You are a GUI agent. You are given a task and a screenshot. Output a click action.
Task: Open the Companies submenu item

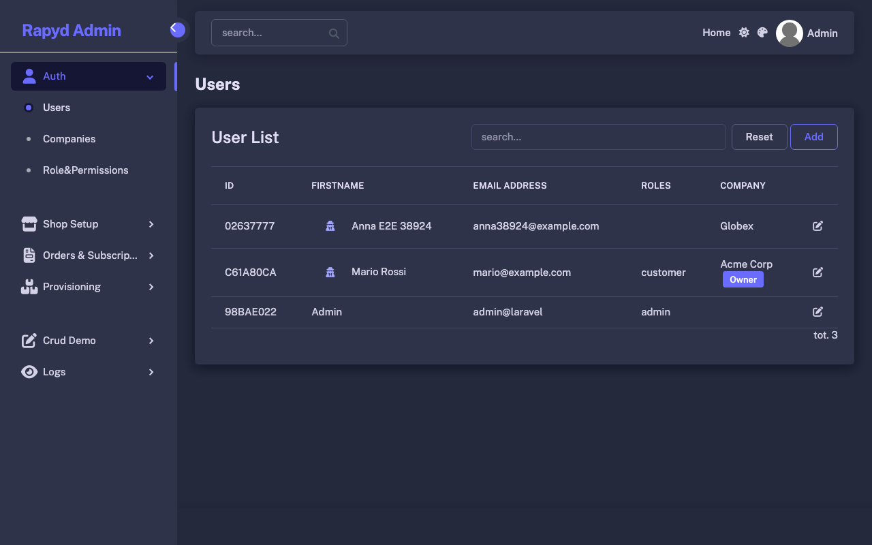point(89,139)
